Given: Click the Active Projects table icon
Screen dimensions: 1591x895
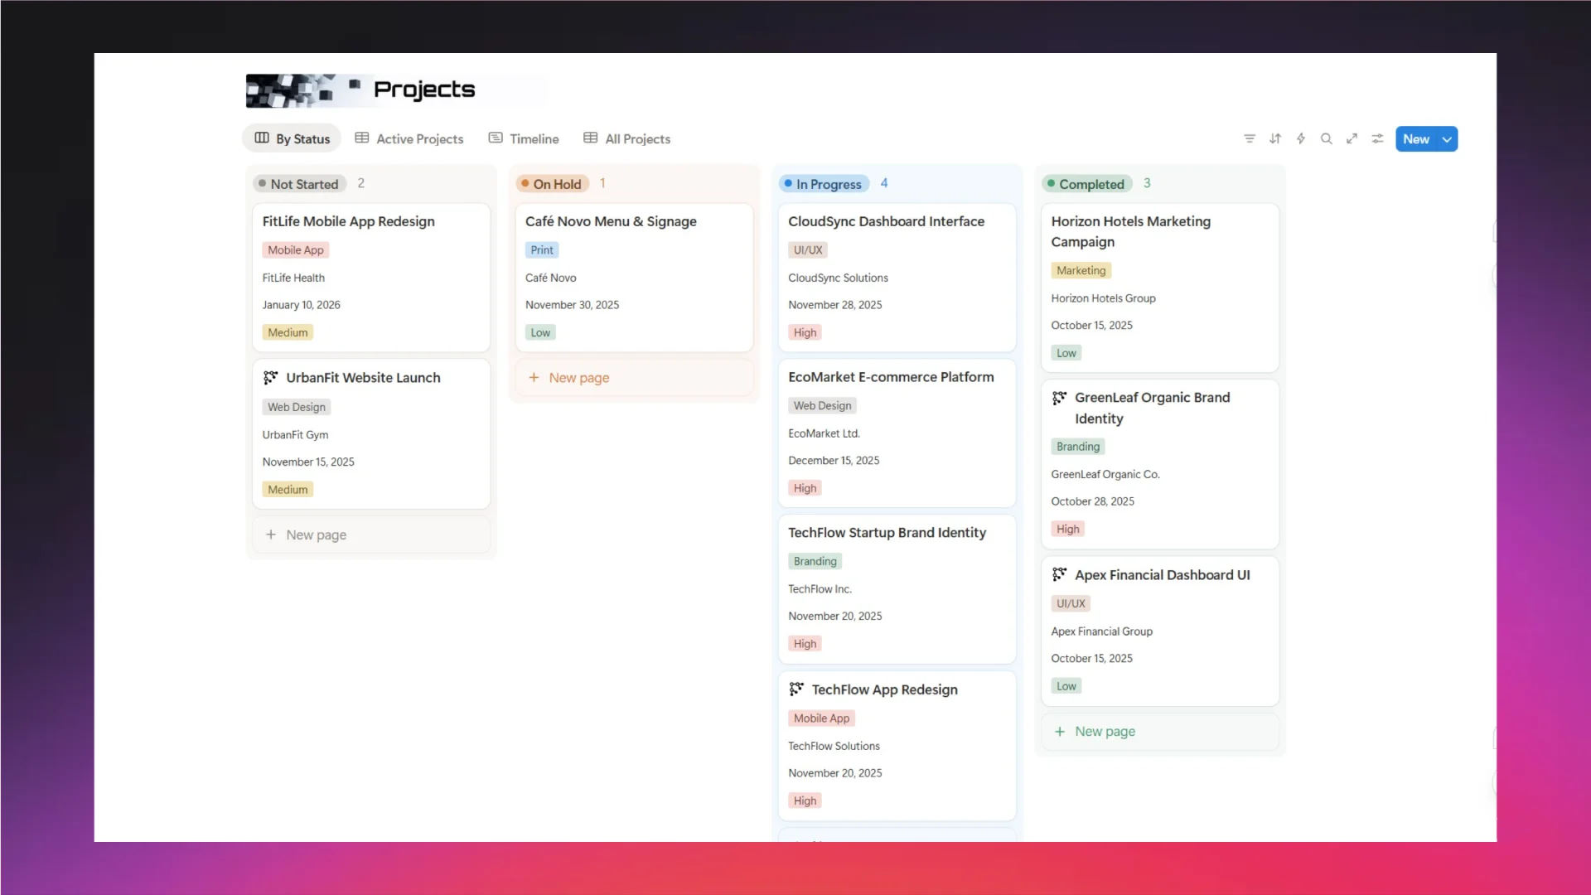Looking at the screenshot, I should pyautogui.click(x=362, y=138).
